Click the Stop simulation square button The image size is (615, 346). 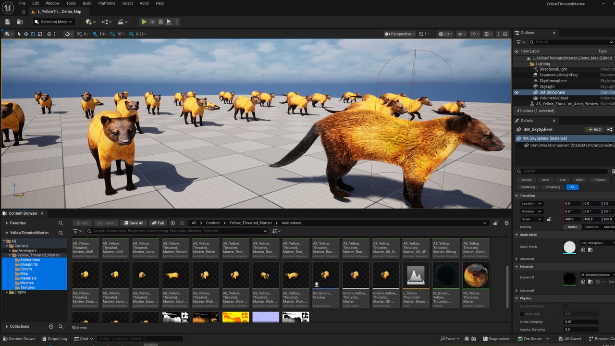(x=160, y=22)
